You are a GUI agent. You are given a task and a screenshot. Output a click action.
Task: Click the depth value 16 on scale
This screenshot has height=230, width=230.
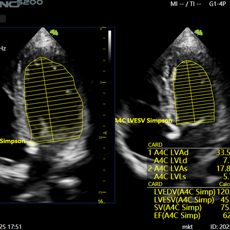pyautogui.click(x=100, y=202)
